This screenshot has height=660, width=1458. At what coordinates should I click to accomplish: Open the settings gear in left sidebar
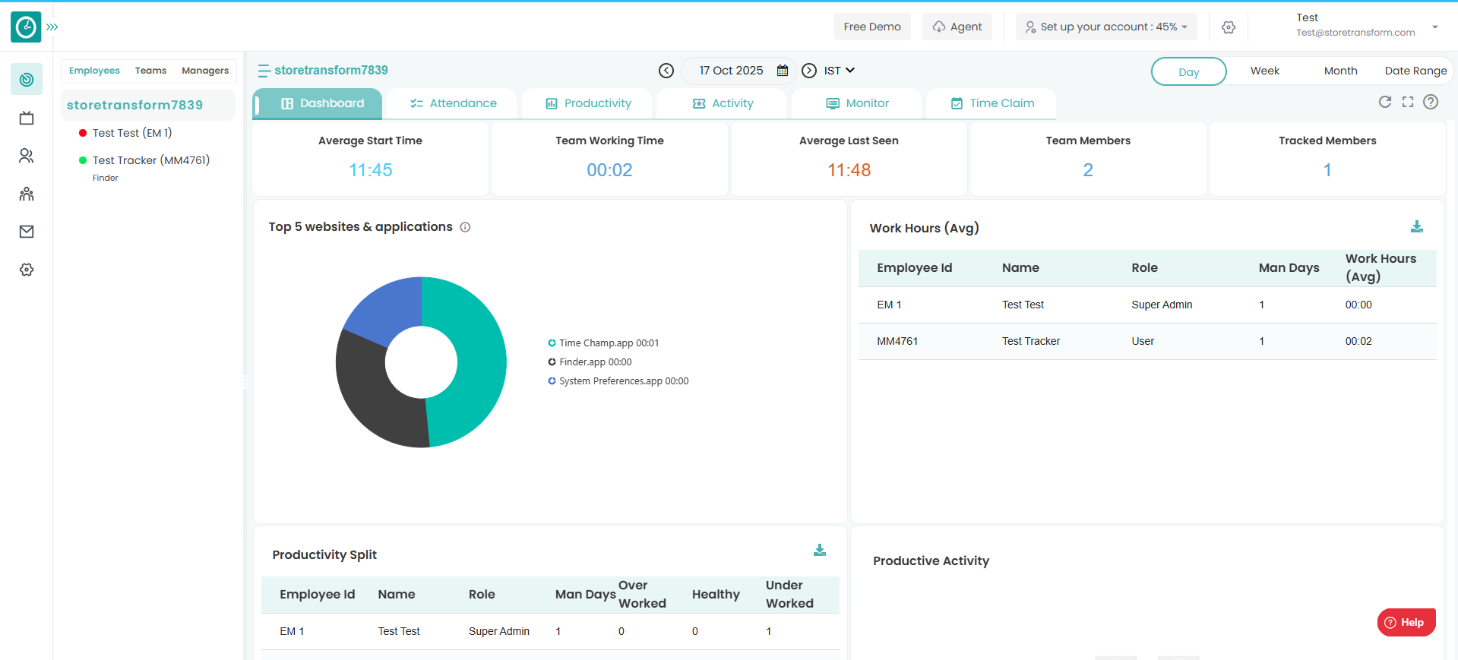click(27, 270)
